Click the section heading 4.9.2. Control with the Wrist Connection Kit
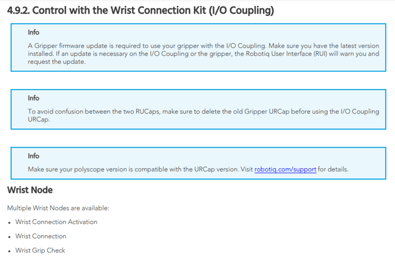 pyautogui.click(x=140, y=11)
